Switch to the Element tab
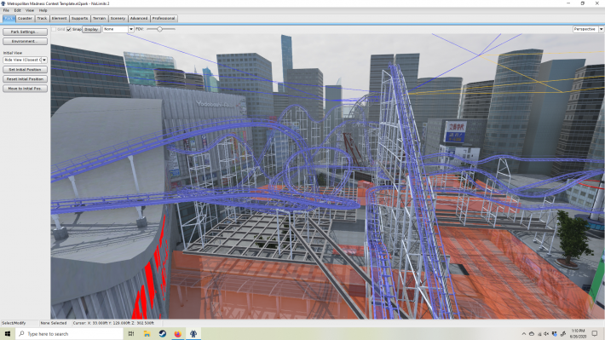The image size is (605, 340). coord(59,19)
